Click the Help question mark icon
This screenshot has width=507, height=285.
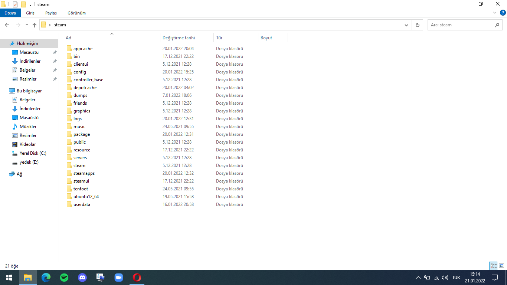[x=503, y=13]
